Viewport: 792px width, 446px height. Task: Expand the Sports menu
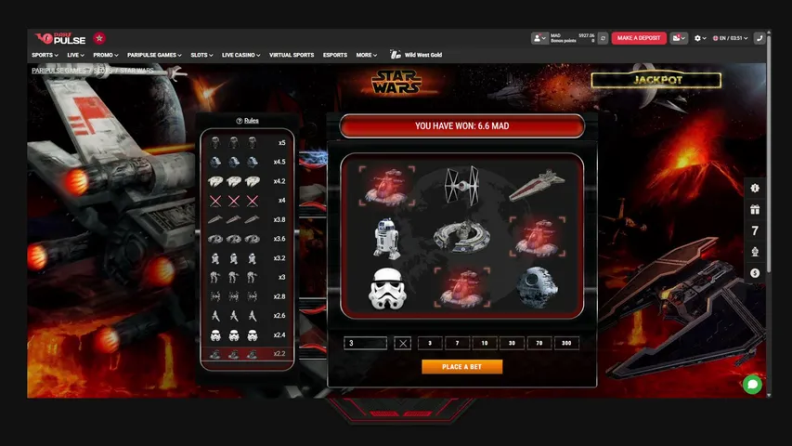45,55
